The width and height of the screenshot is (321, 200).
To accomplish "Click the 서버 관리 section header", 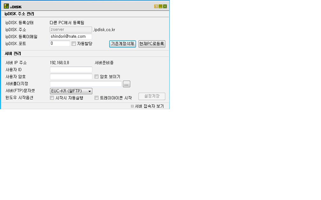I will click(x=13, y=53).
